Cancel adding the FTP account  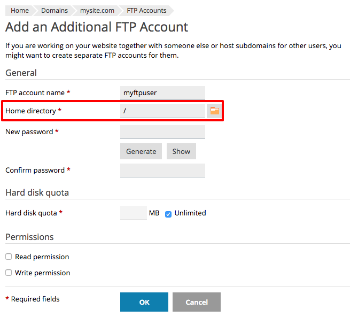coord(197,302)
